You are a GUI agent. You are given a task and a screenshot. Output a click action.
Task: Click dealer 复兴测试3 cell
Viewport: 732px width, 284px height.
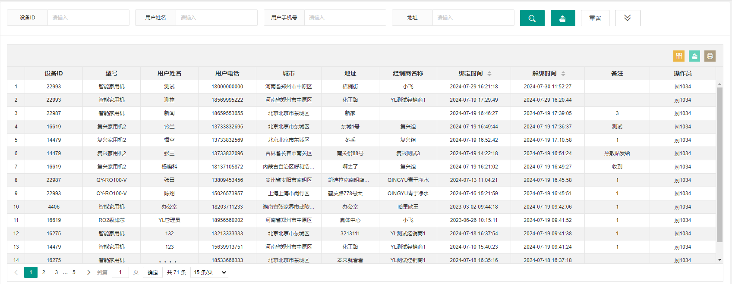pyautogui.click(x=408, y=153)
